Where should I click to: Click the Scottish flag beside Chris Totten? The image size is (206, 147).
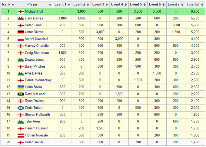(20, 108)
